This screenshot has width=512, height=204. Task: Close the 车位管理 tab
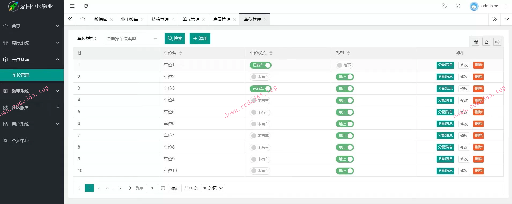[x=265, y=20]
